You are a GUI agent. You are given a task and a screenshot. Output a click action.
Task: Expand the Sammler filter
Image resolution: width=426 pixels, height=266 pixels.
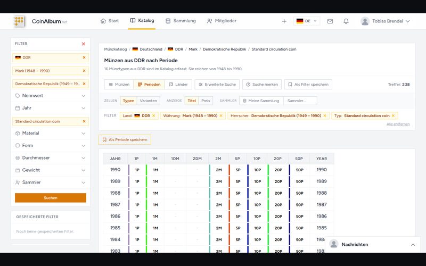click(51, 182)
